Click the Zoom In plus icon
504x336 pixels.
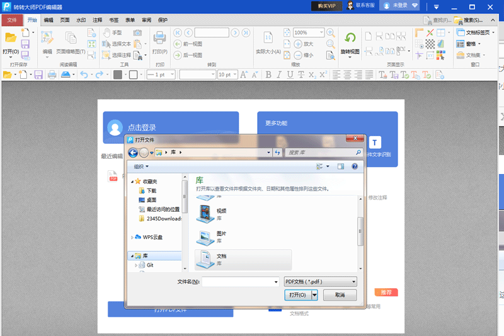(x=298, y=44)
